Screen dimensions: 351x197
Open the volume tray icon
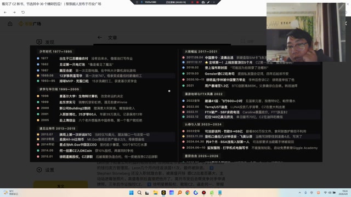[x=330, y=193]
